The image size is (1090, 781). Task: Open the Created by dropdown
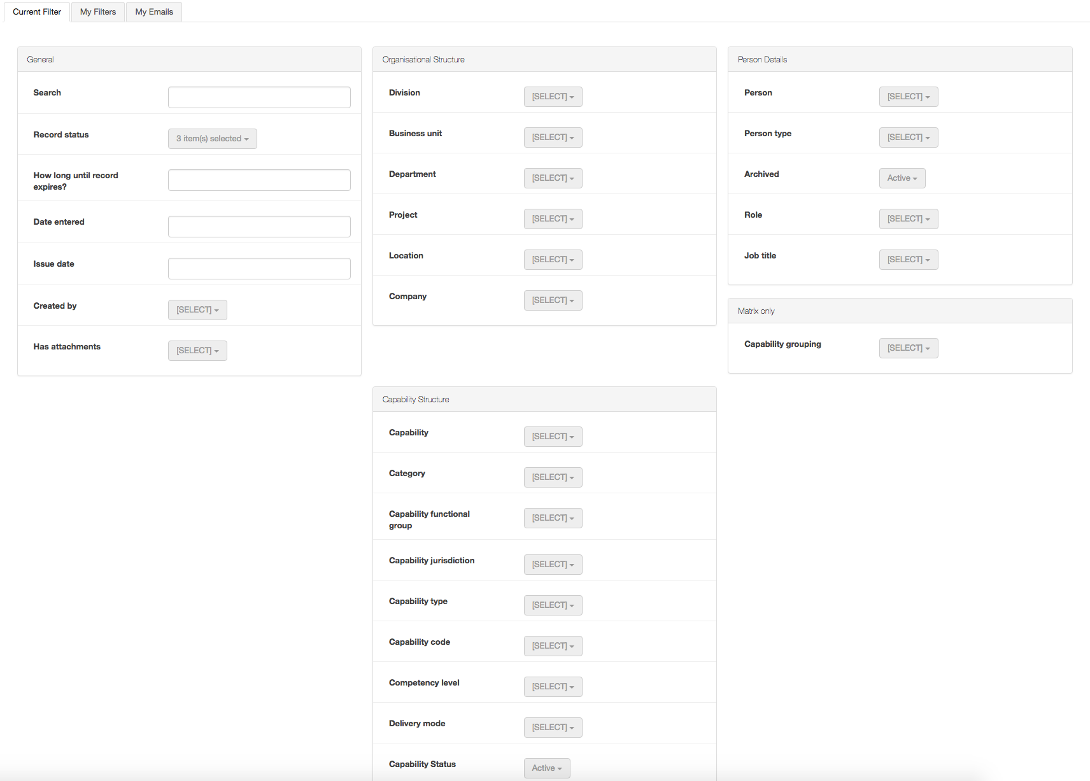click(x=197, y=310)
